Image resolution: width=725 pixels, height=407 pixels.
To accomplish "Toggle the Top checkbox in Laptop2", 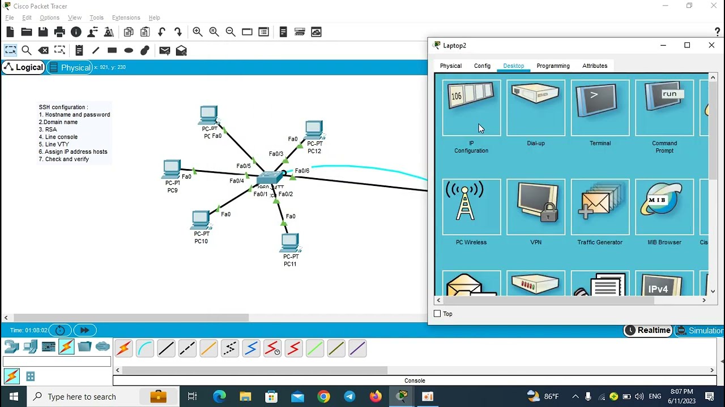I will 437,314.
